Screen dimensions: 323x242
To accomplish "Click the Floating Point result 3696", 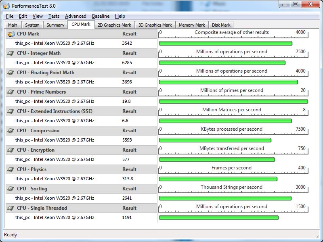I will pos(127,82).
